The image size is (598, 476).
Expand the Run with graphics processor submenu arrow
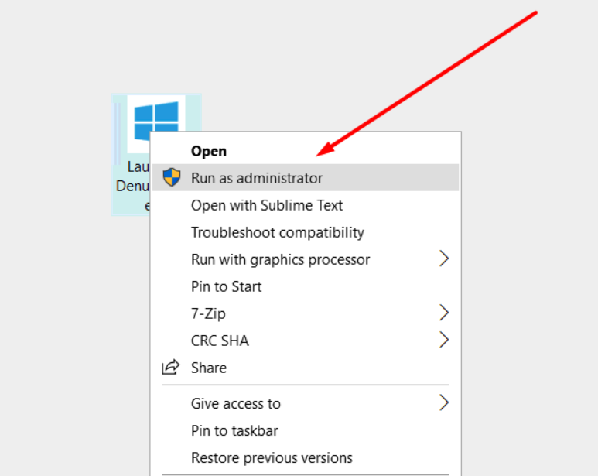pyautogui.click(x=444, y=259)
